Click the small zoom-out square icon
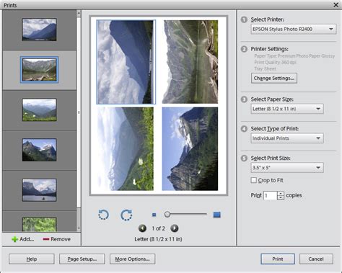Image resolution: width=342 pixels, height=273 pixels. coord(154,215)
